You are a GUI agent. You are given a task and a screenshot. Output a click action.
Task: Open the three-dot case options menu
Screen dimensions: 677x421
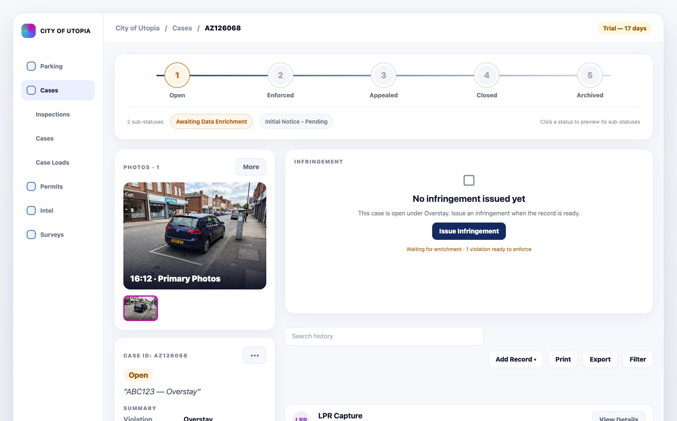(255, 355)
